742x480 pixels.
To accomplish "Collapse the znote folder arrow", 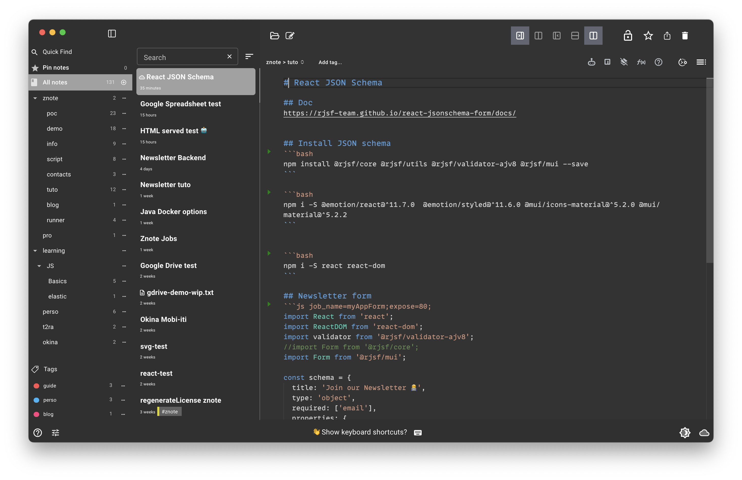I will 35,98.
